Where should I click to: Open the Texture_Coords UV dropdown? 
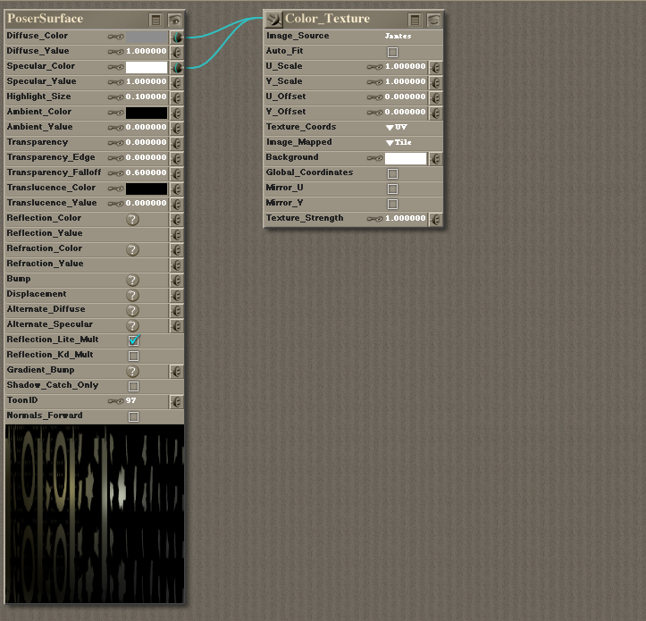click(x=396, y=128)
